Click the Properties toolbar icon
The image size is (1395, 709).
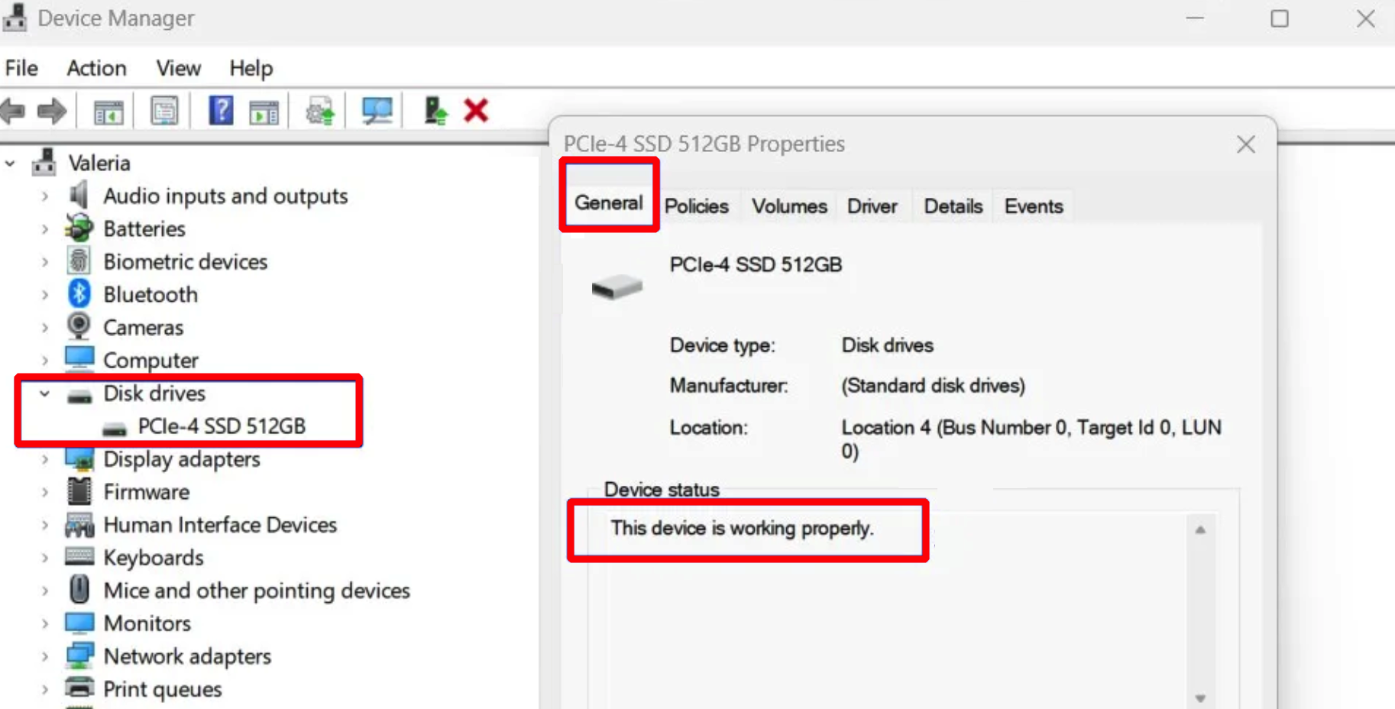(164, 112)
